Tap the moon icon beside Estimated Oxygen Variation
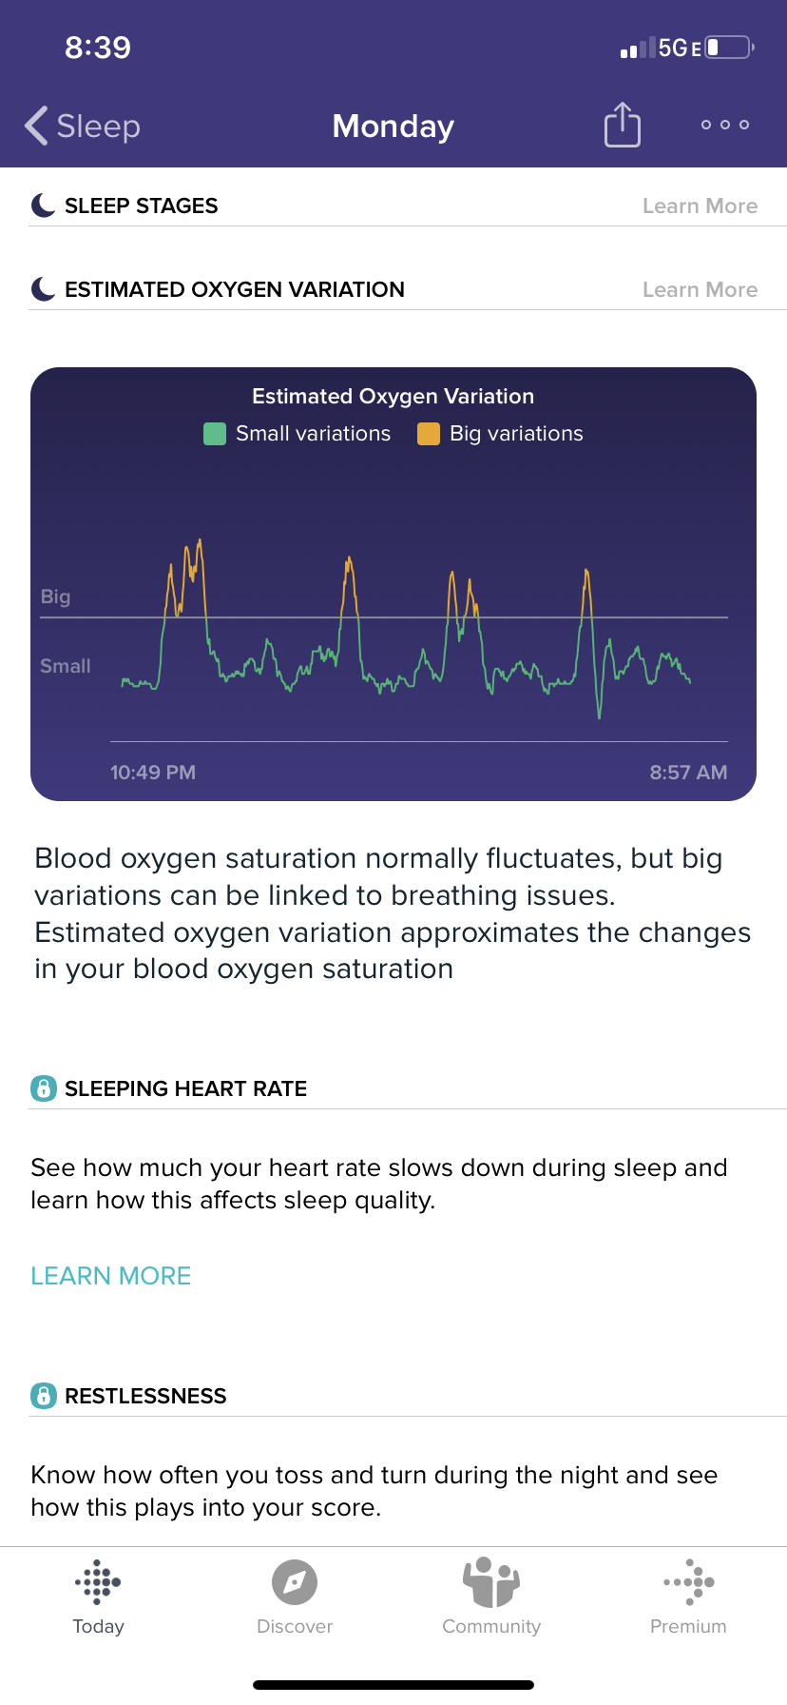 tap(44, 289)
